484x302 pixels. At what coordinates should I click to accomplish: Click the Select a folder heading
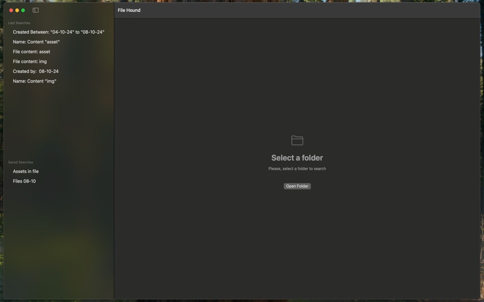click(297, 158)
